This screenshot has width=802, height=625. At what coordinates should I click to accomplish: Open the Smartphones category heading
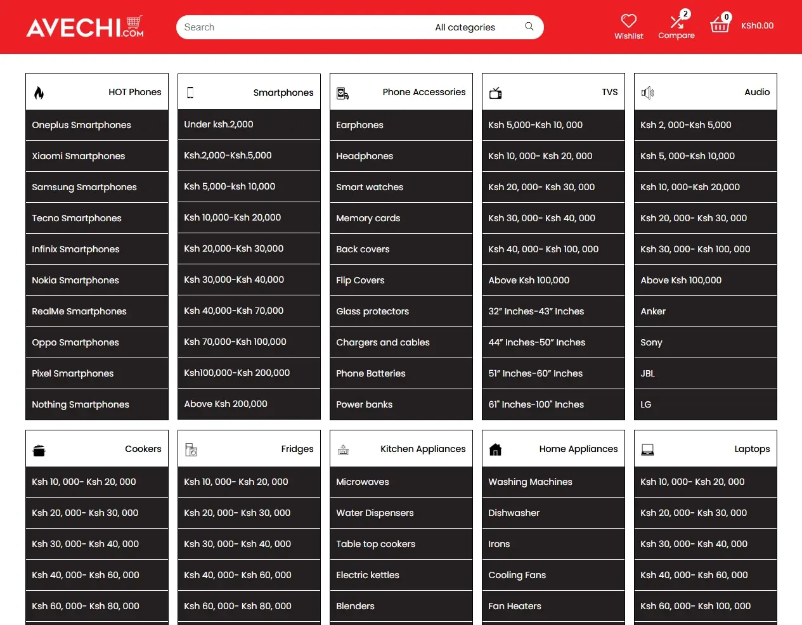[283, 93]
